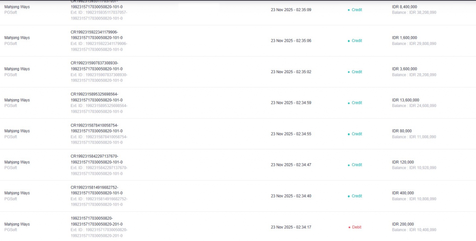
Task: Click the IDR 80,000 amount
Action: (402, 131)
